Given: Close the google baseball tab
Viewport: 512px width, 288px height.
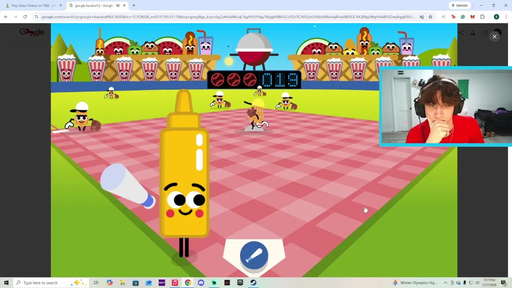Looking at the screenshot, I should point(124,6).
